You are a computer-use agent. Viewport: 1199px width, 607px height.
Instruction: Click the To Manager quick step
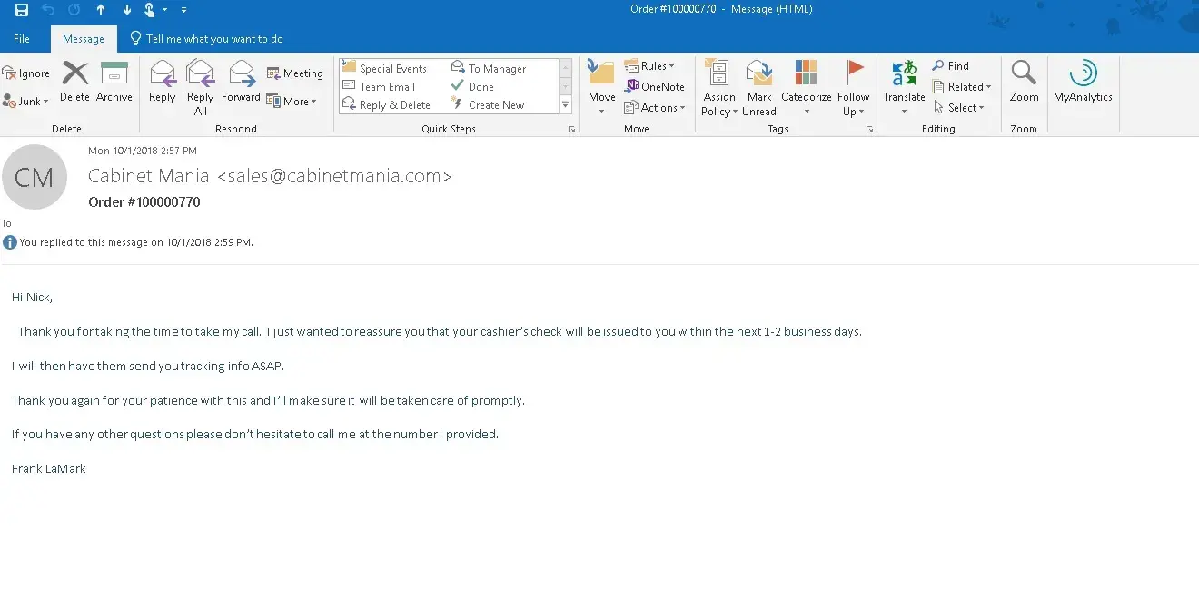point(489,68)
